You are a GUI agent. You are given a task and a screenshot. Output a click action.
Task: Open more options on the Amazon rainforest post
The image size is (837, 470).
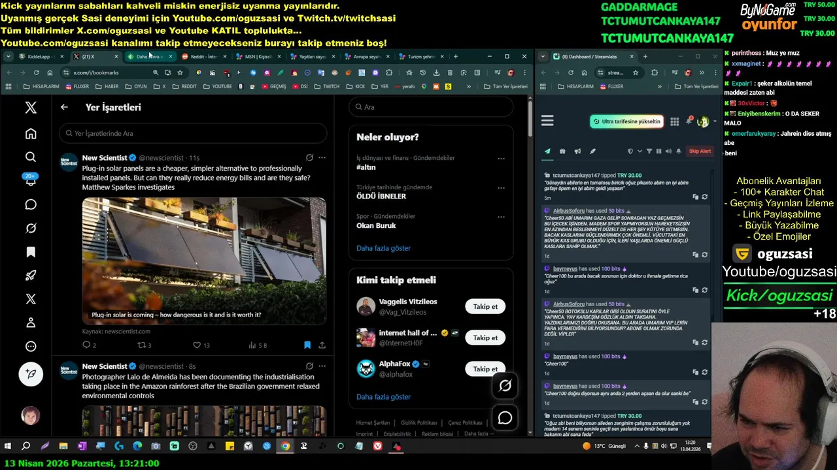322,366
